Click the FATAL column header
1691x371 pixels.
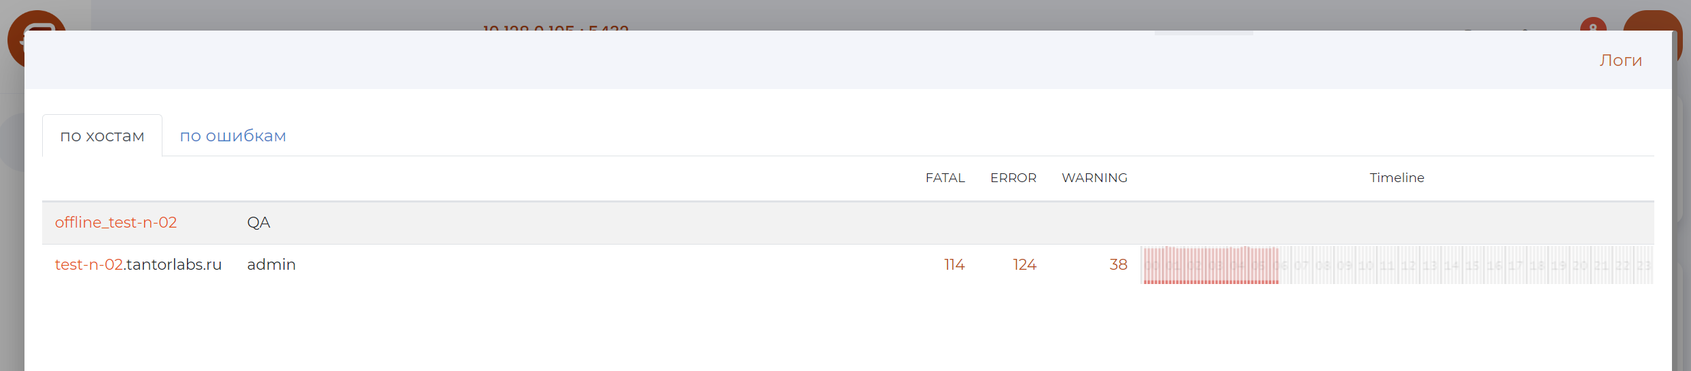(x=945, y=178)
